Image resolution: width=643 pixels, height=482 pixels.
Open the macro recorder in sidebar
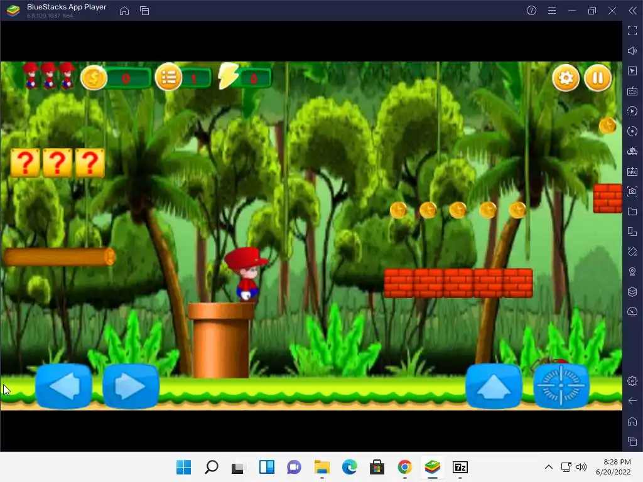tap(632, 111)
